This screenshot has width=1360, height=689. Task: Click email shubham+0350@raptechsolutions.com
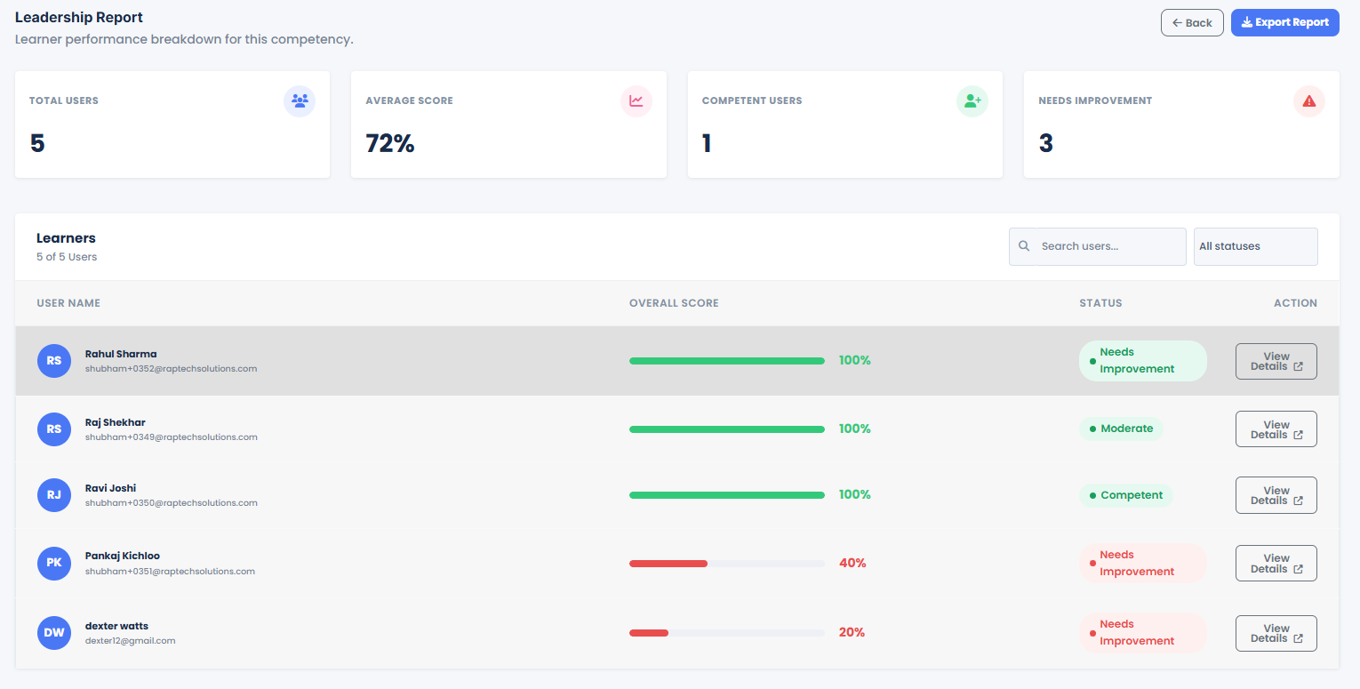pyautogui.click(x=172, y=503)
